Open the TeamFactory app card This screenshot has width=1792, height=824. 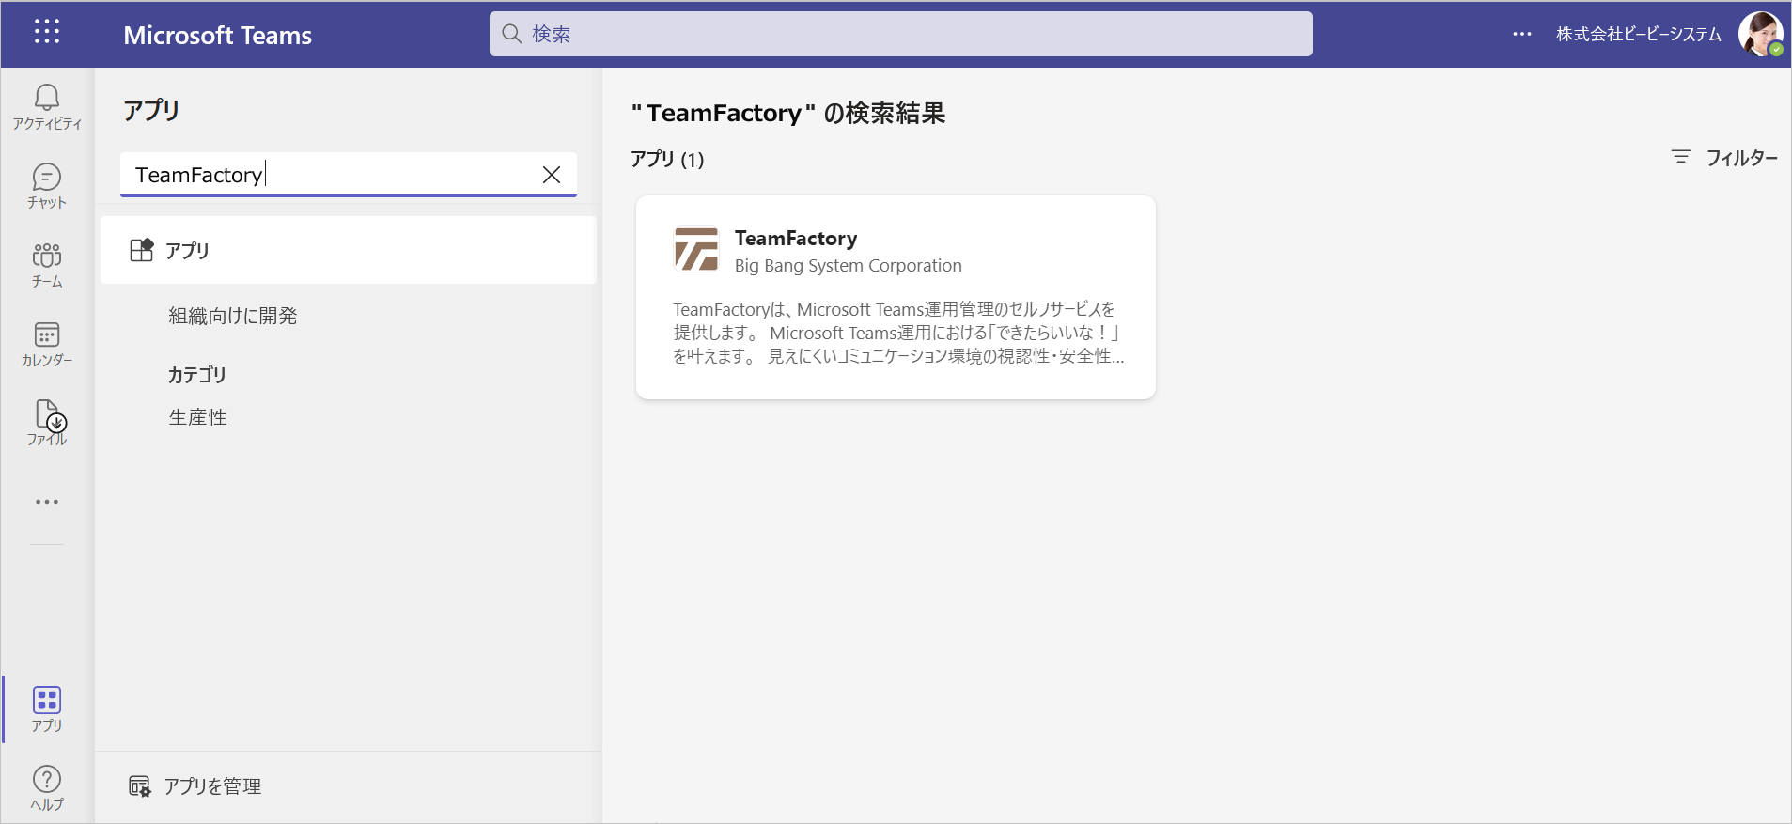click(x=896, y=297)
